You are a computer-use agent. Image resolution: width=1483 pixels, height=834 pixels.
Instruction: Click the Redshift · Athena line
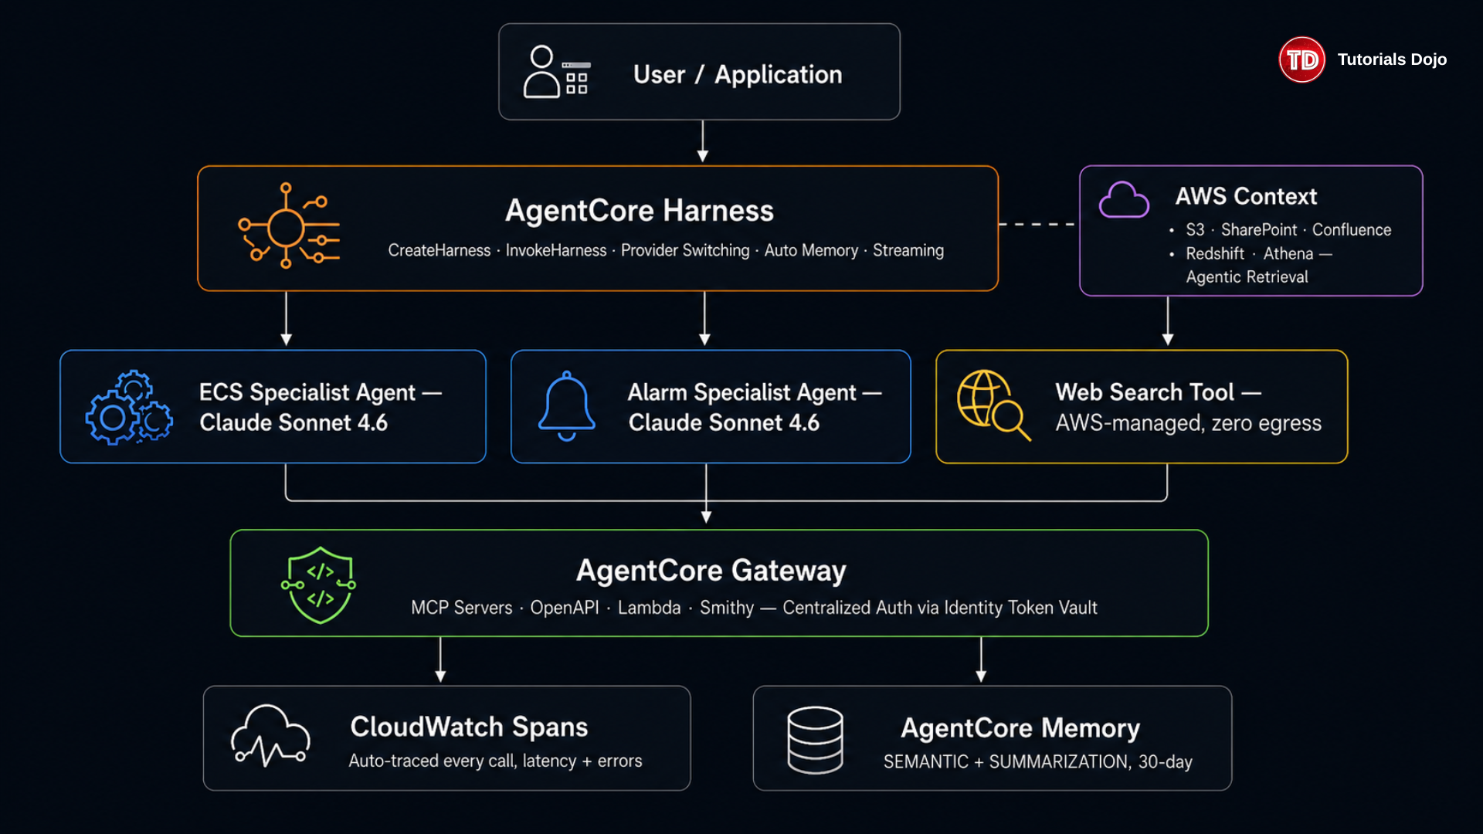click(1259, 253)
